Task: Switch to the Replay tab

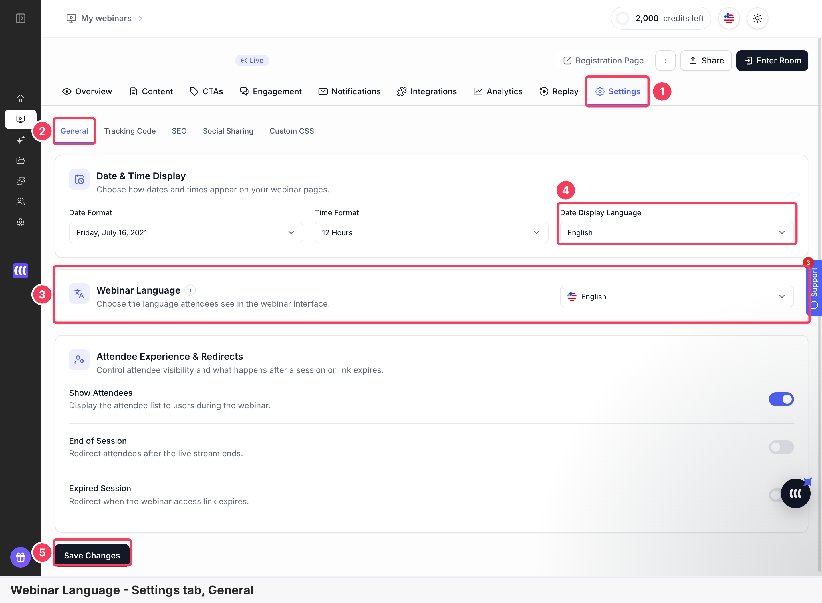Action: coord(559,91)
